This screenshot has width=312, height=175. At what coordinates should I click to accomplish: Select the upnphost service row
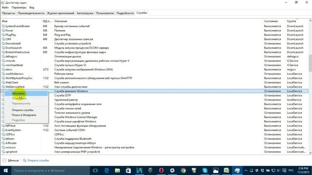point(155,152)
